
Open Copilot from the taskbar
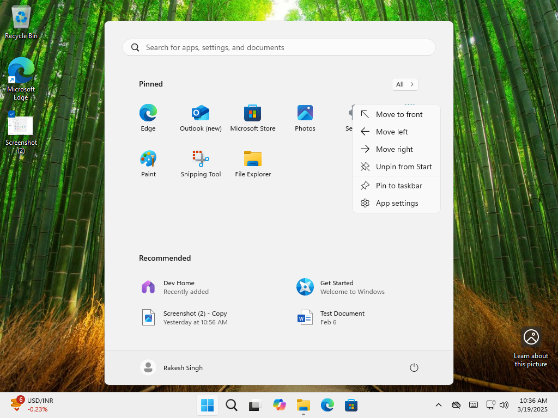pos(279,405)
